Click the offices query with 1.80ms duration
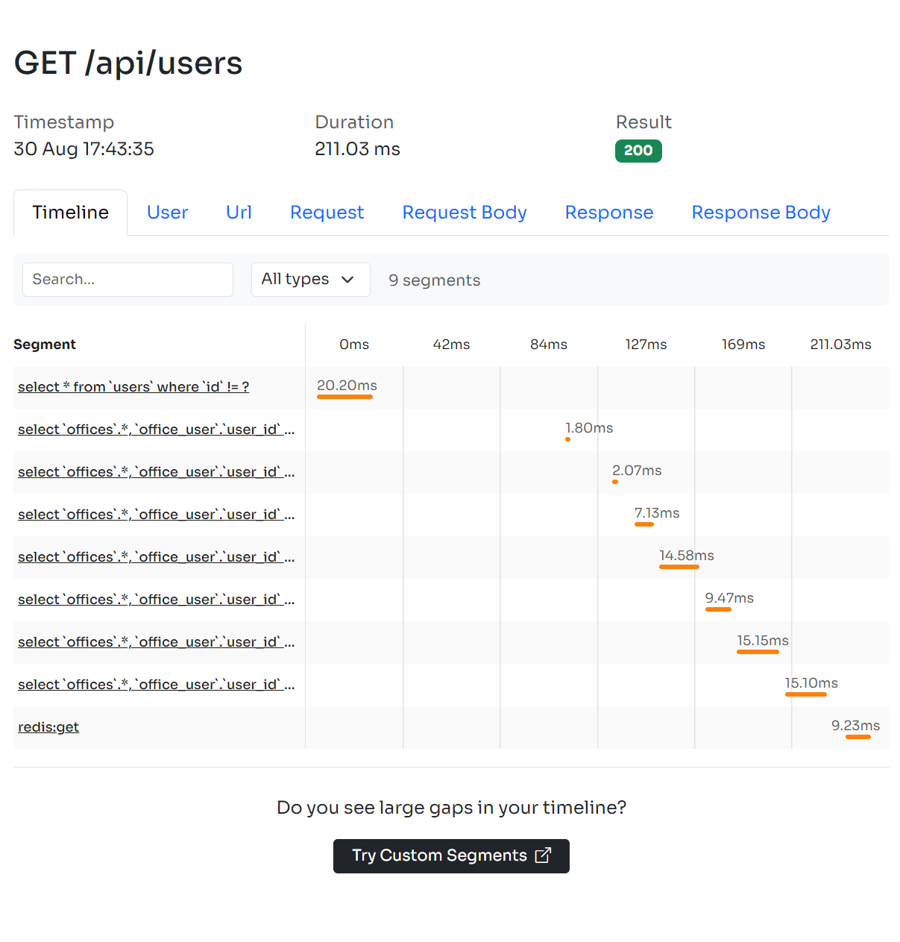The image size is (900, 942). tap(156, 430)
